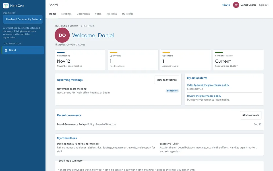Screen dimensions: 273x171
Task: Click the All documents button
Action: point(251,115)
